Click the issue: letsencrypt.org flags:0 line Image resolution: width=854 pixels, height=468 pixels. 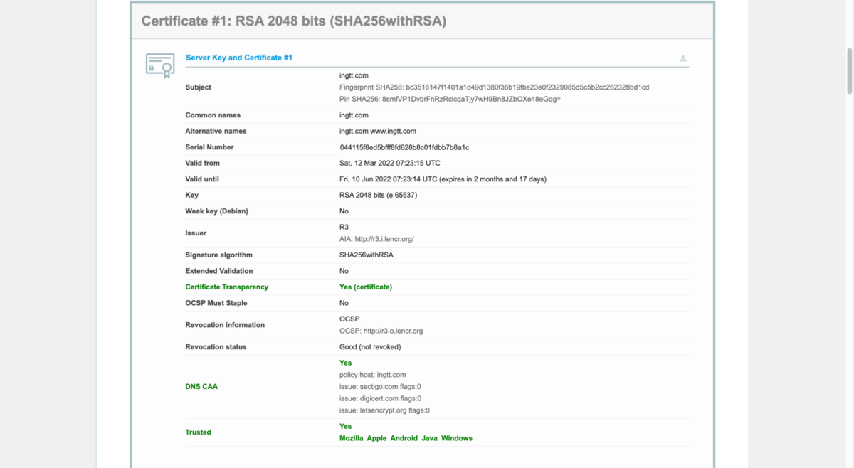point(384,410)
